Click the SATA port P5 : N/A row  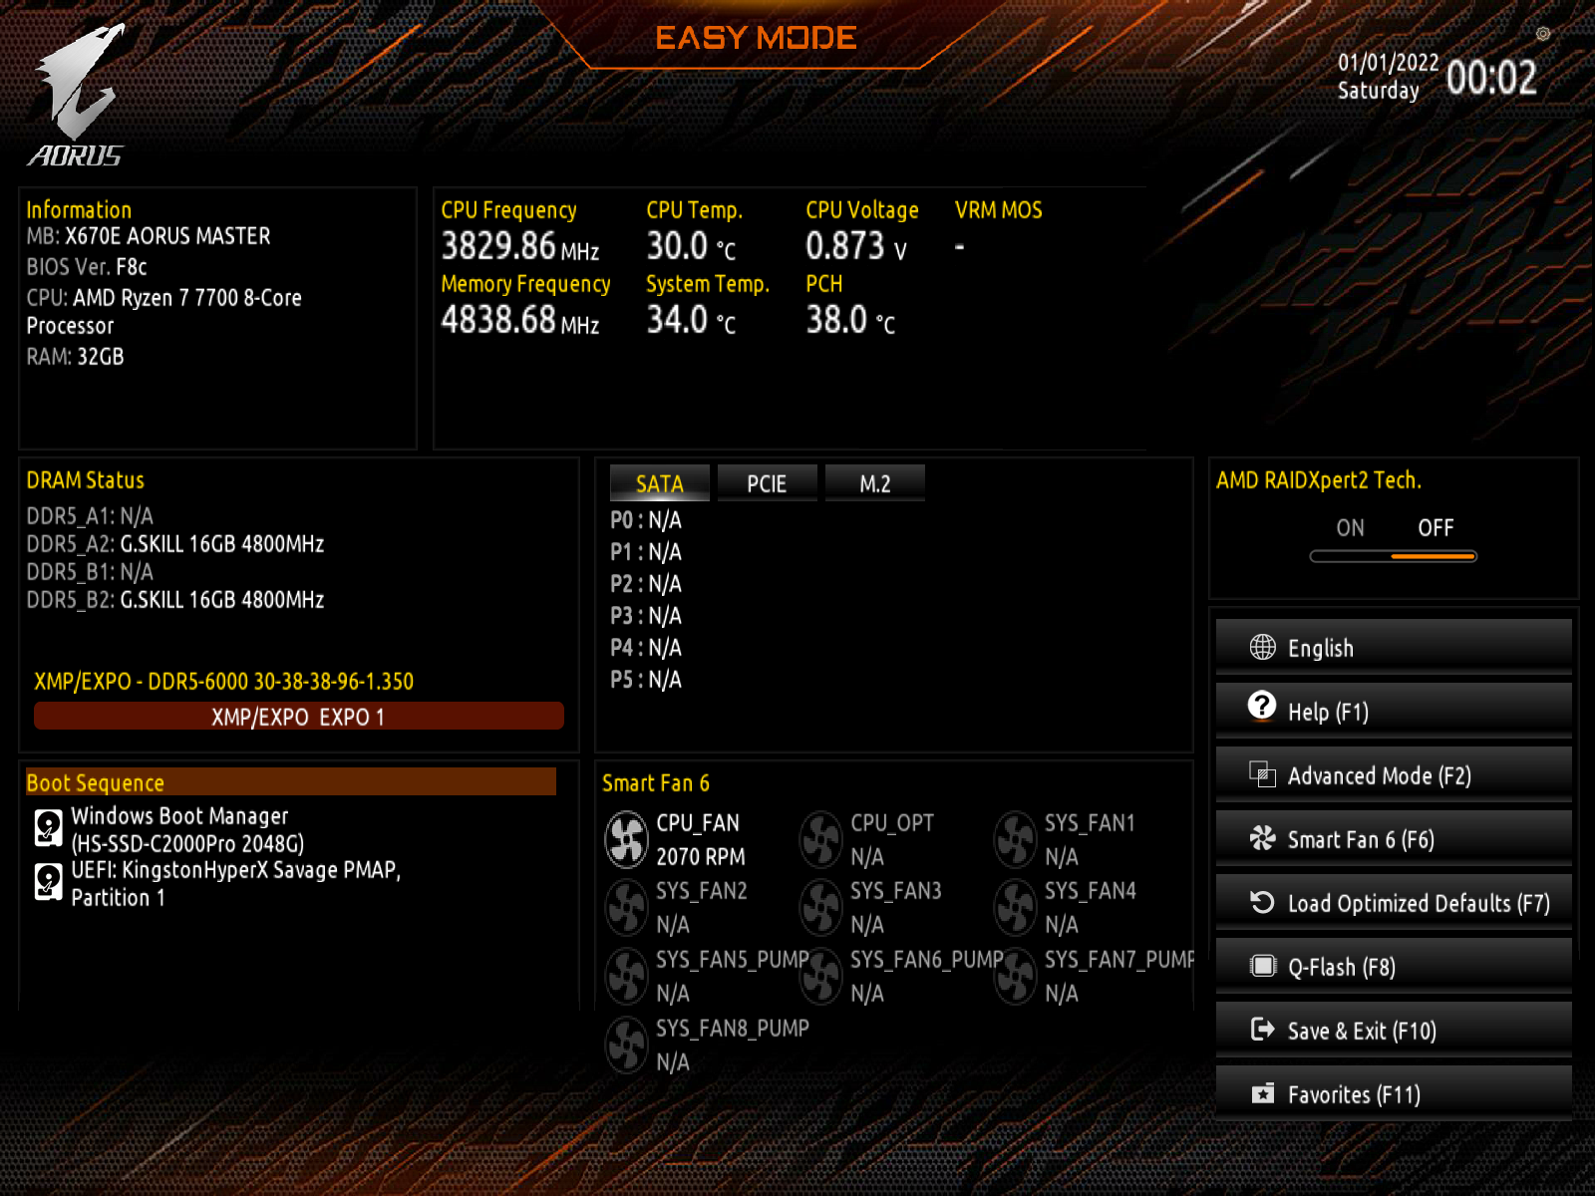coord(646,680)
